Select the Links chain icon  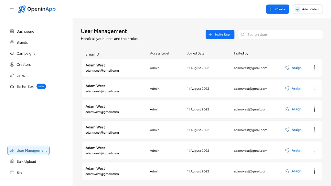[12, 75]
